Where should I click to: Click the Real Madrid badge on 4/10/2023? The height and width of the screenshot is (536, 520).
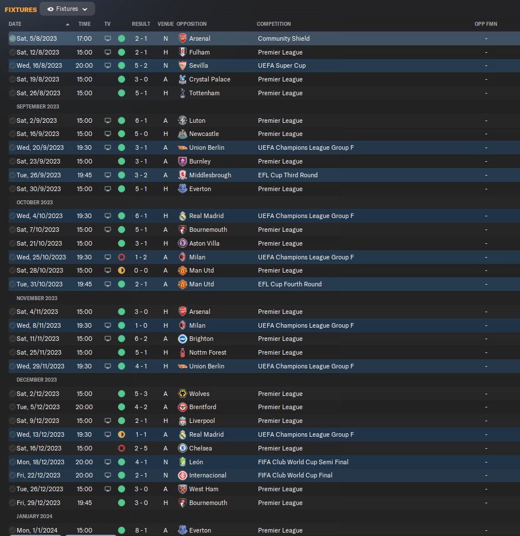pos(183,216)
